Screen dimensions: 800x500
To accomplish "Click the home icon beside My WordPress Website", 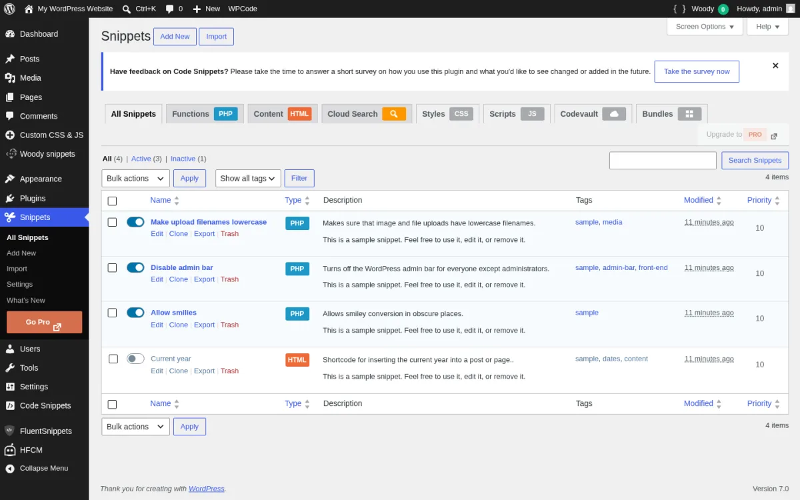I will pos(29,9).
